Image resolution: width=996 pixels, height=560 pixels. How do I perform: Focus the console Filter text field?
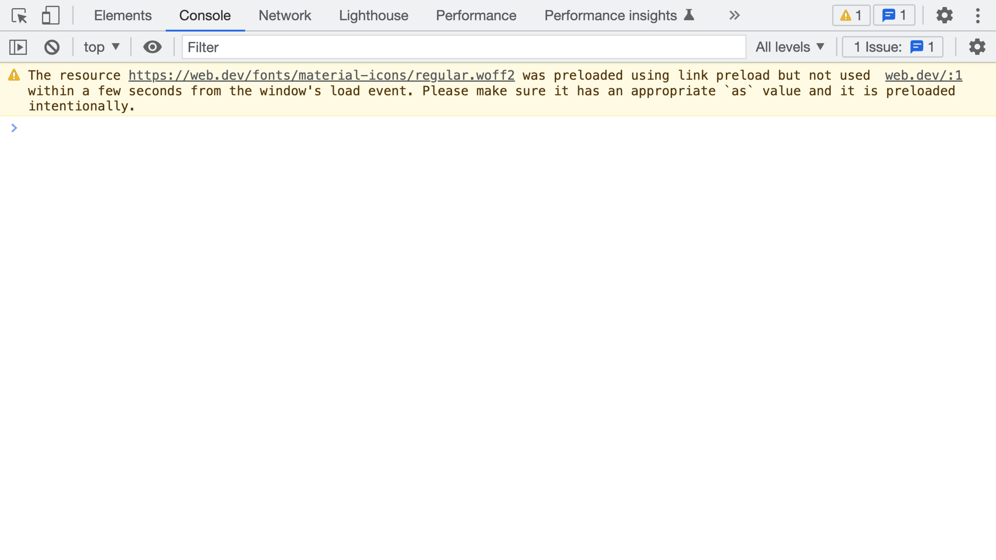pyautogui.click(x=464, y=47)
